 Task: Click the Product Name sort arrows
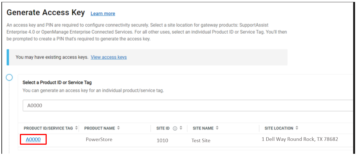pyautogui.click(x=119, y=128)
